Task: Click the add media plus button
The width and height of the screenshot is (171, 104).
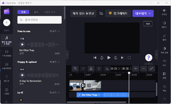Action: [7, 23]
